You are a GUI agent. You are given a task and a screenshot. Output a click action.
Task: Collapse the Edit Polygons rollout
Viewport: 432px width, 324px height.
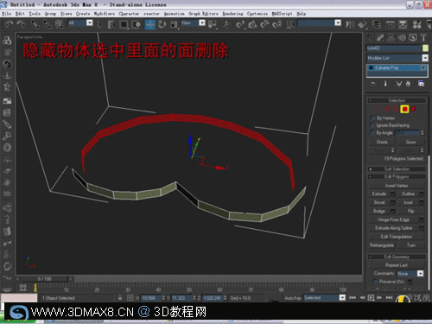click(x=397, y=176)
